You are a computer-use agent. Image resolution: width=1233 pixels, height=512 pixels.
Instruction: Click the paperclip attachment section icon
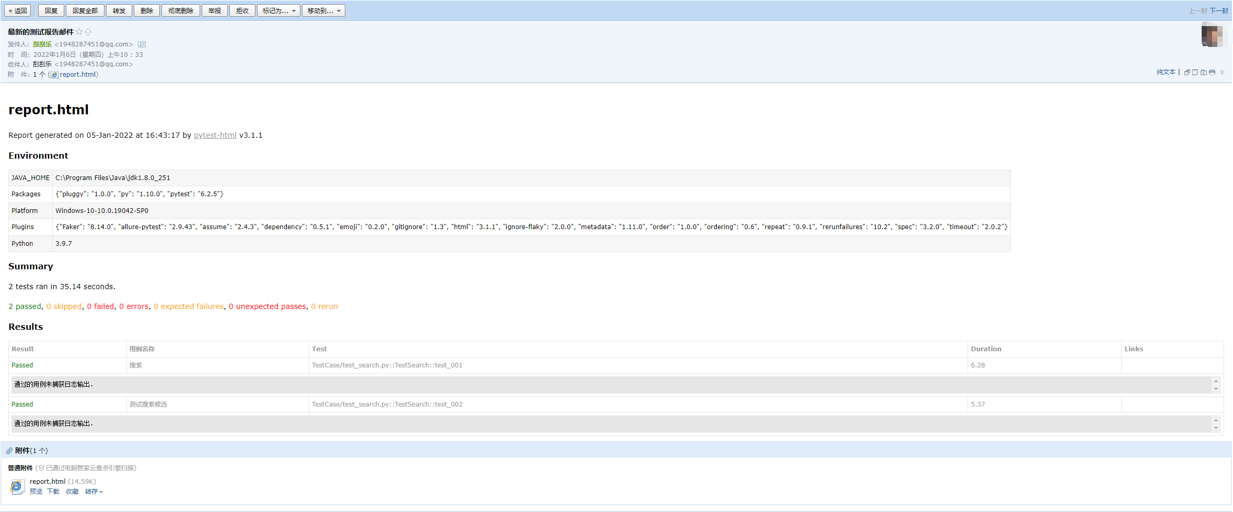9,450
